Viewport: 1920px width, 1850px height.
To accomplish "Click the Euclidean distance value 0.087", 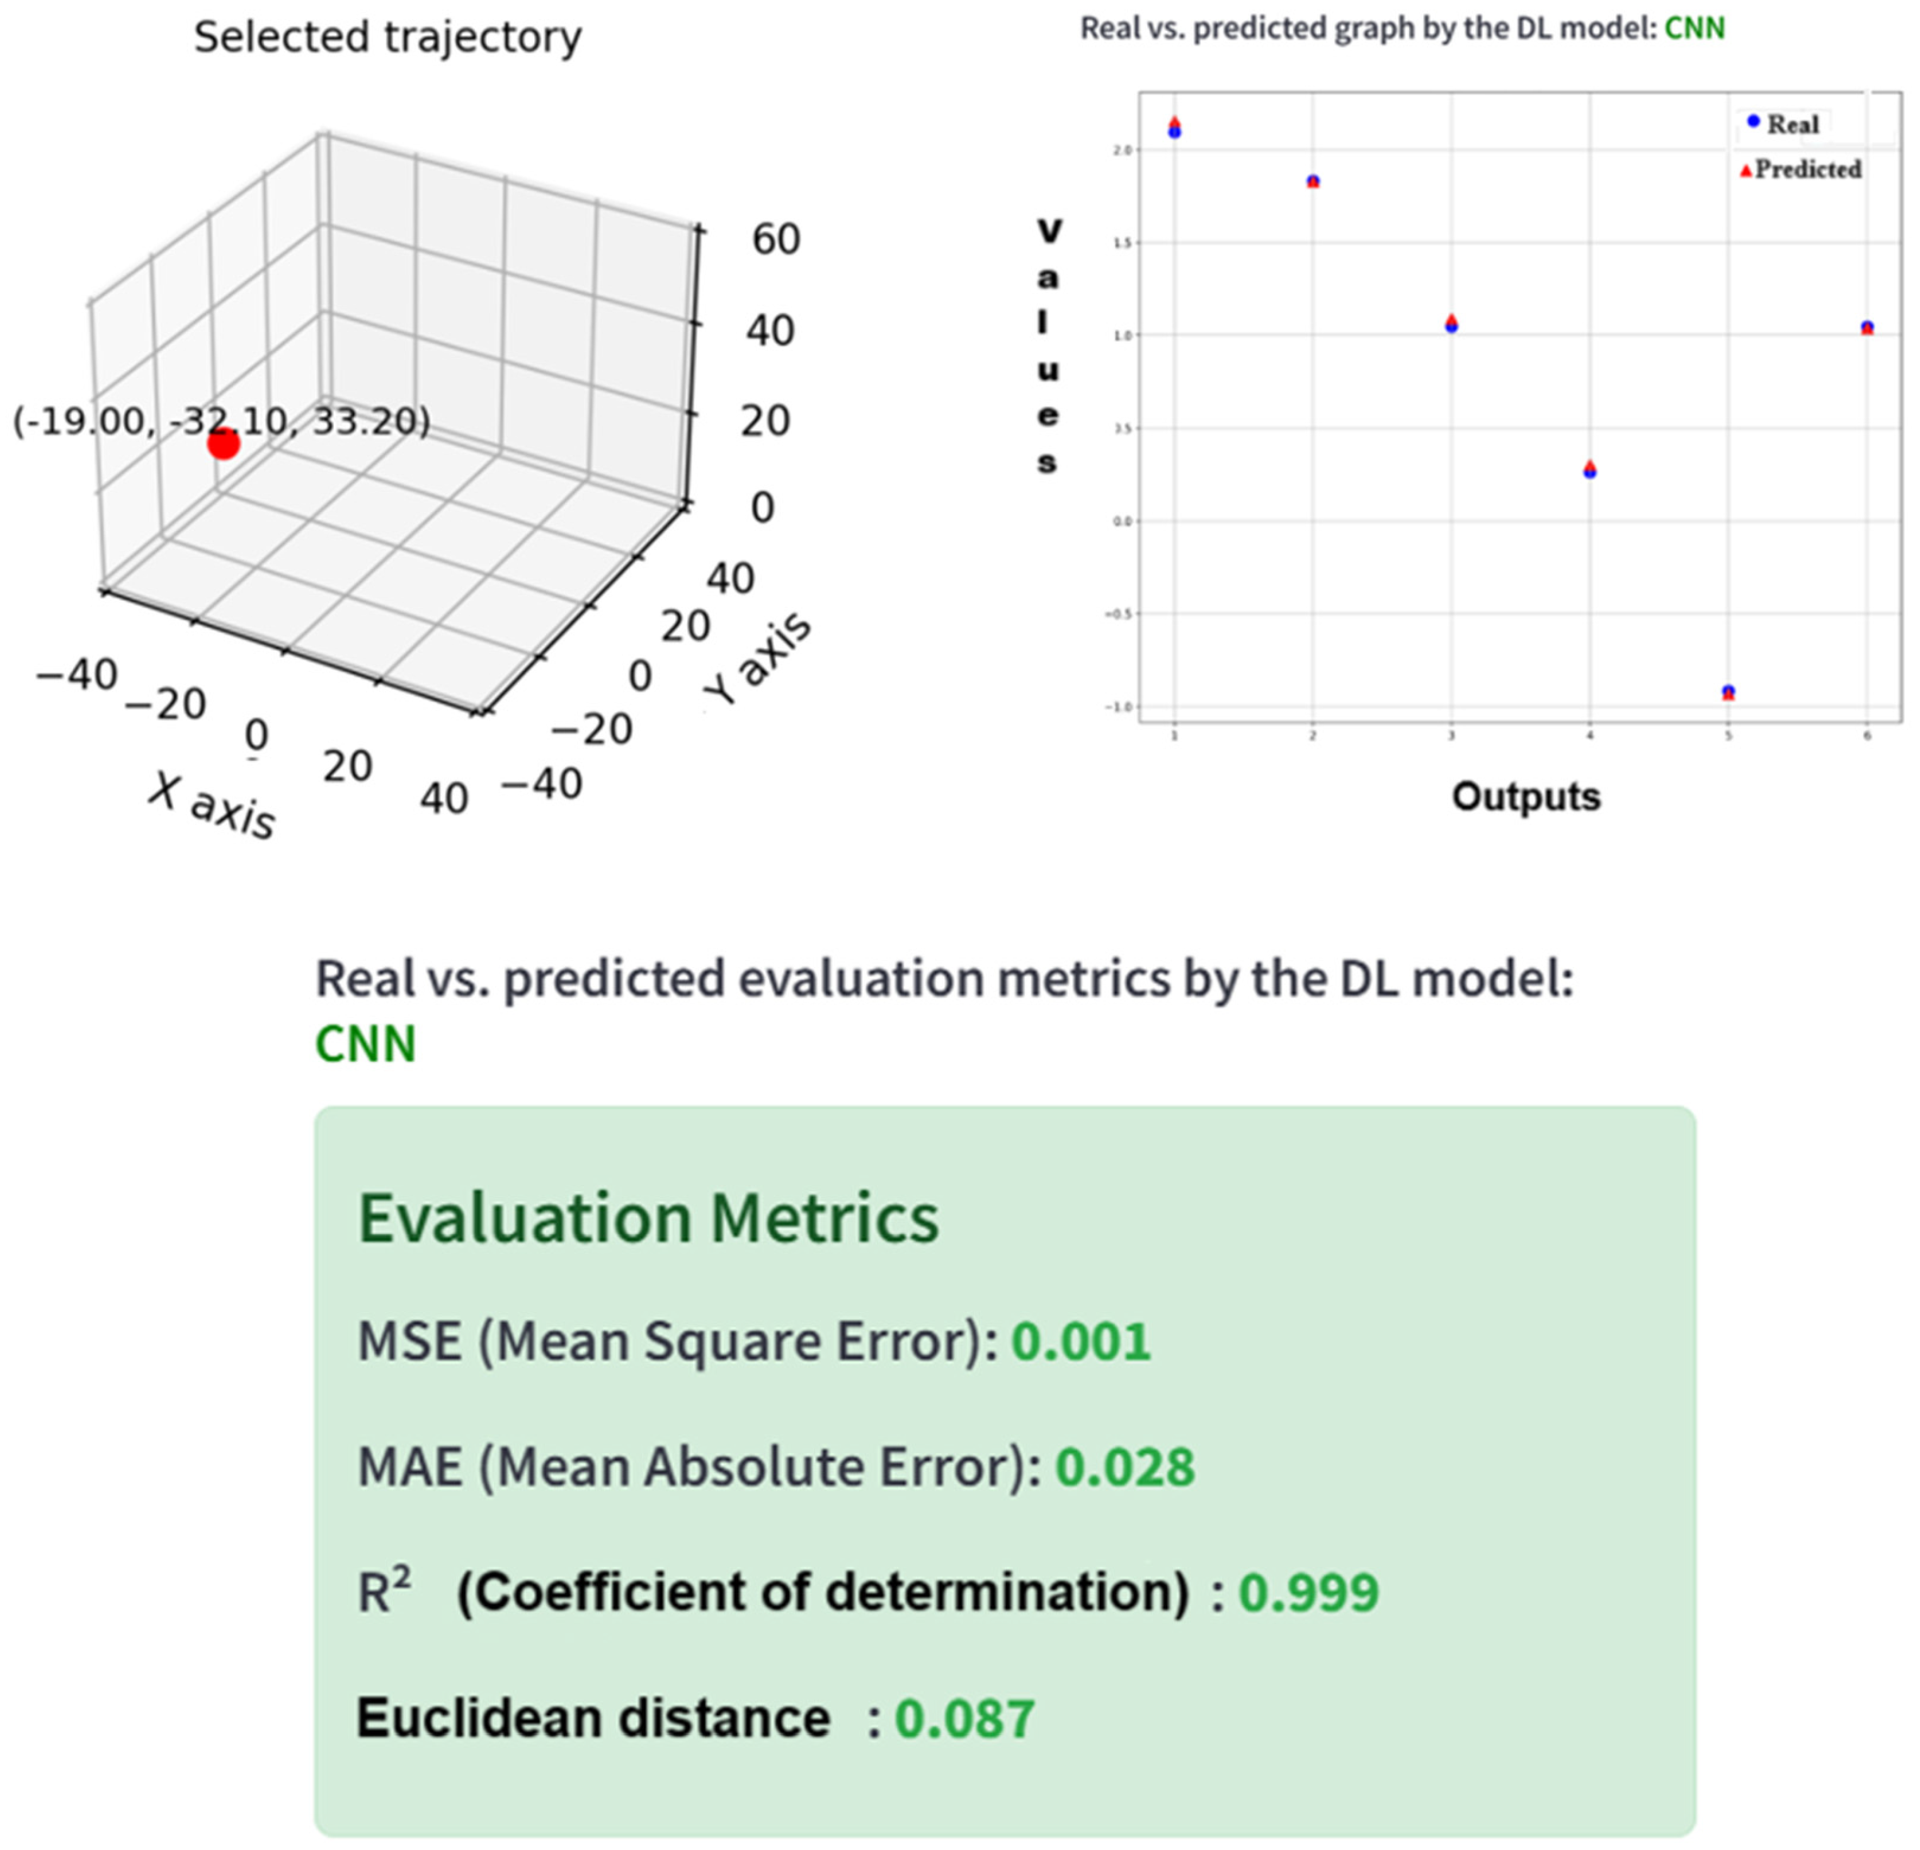I will coord(964,1719).
